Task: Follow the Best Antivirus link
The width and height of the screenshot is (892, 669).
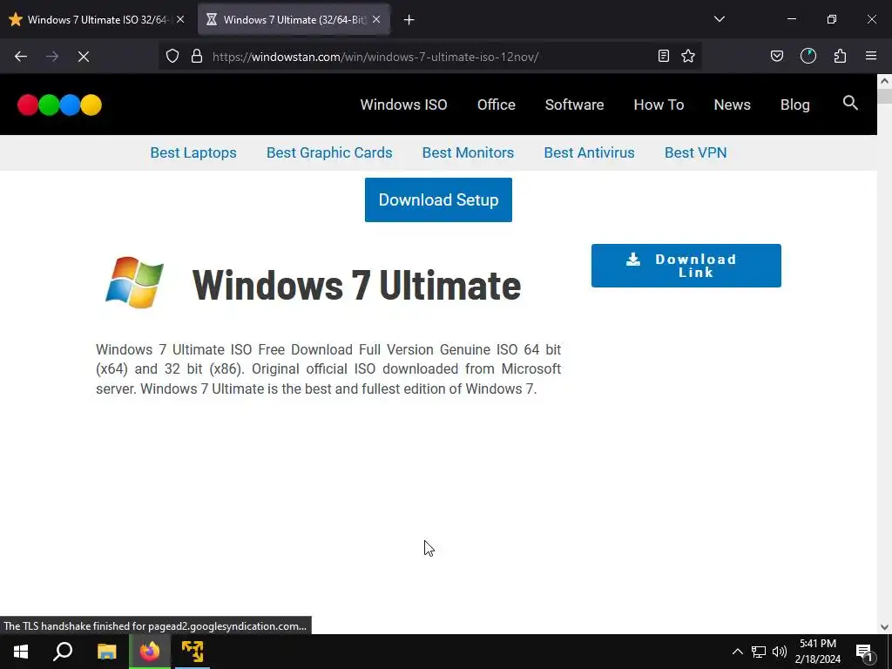Action: pos(590,152)
